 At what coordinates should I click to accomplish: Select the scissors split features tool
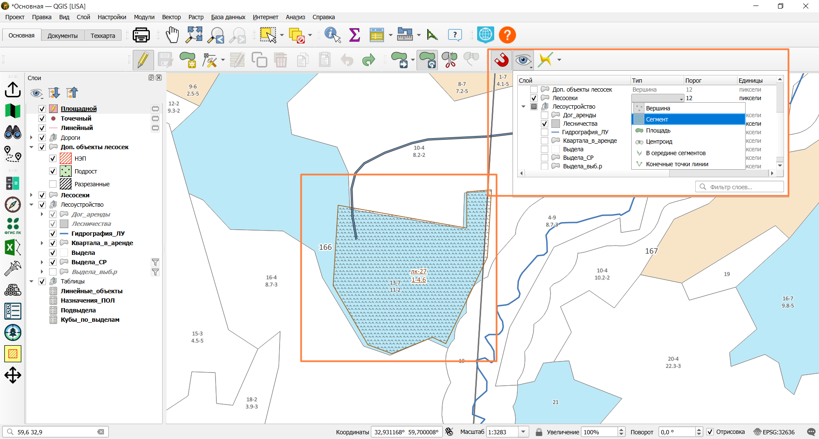point(449,60)
